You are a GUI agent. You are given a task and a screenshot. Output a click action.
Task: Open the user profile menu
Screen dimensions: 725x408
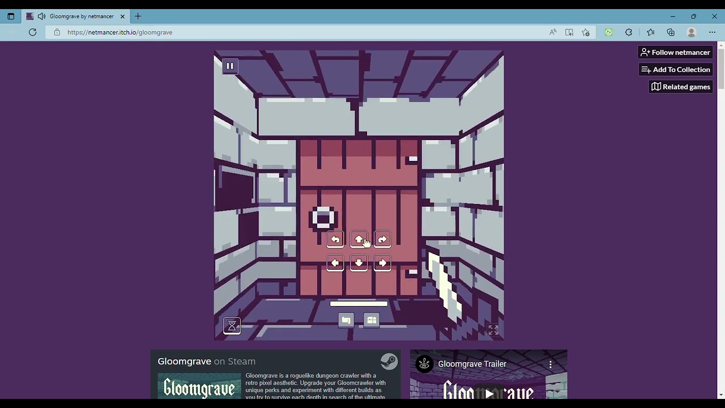point(691,32)
